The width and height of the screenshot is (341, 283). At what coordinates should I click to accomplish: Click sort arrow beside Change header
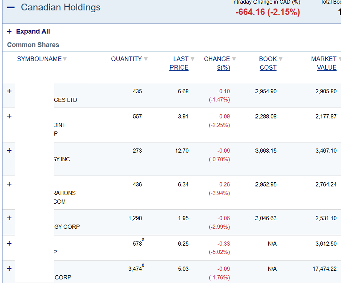[234, 59]
